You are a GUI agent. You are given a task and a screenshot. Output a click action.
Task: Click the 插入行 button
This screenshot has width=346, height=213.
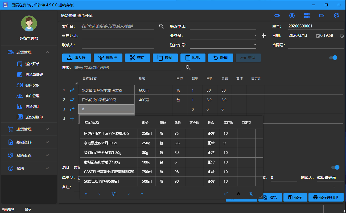77,58
